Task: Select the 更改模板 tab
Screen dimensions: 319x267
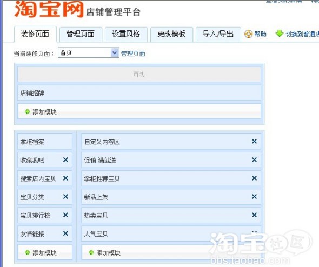Action: click(x=171, y=34)
